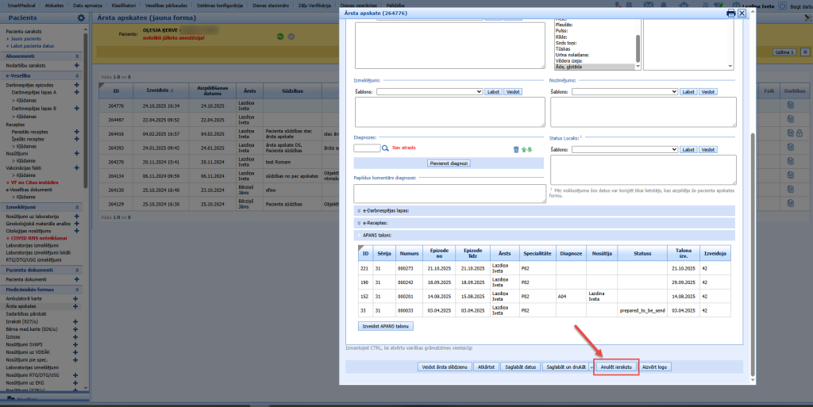Click Anulēt ierakstu button
Viewport: 813px width, 407px height.
coord(616,367)
